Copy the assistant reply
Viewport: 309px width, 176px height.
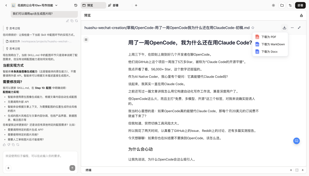(13, 144)
